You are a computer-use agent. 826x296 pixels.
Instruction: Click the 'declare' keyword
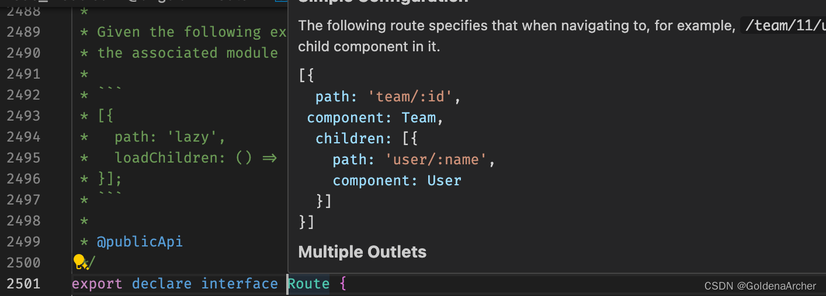(162, 284)
